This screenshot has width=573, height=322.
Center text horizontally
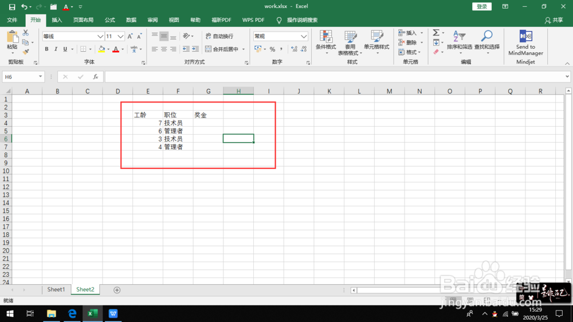[x=164, y=49]
